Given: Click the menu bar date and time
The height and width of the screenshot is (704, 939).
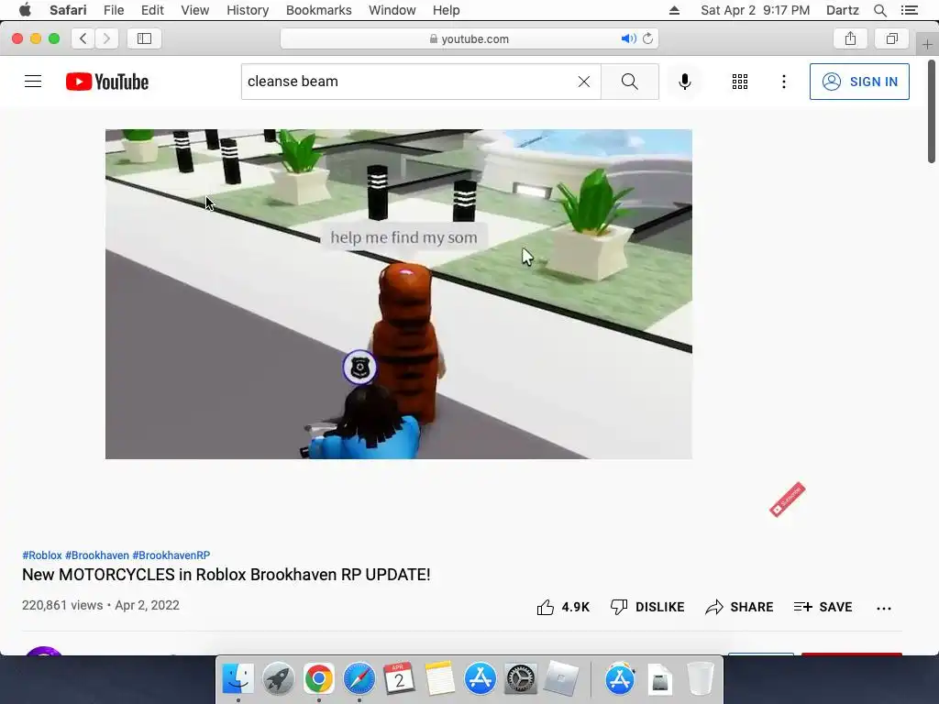Looking at the screenshot, I should click(x=756, y=10).
